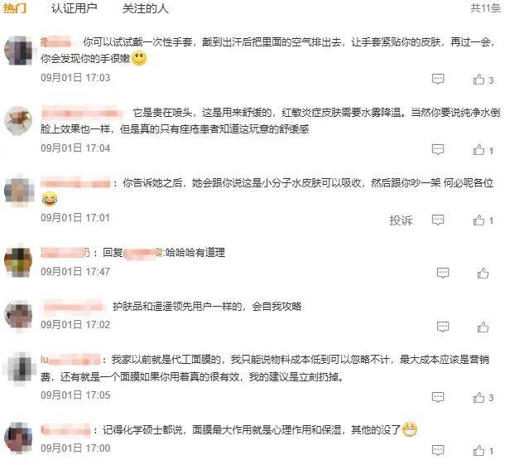505x465 pixels.
Task: Like the 17:02 护肤品 comment
Action: point(483,327)
